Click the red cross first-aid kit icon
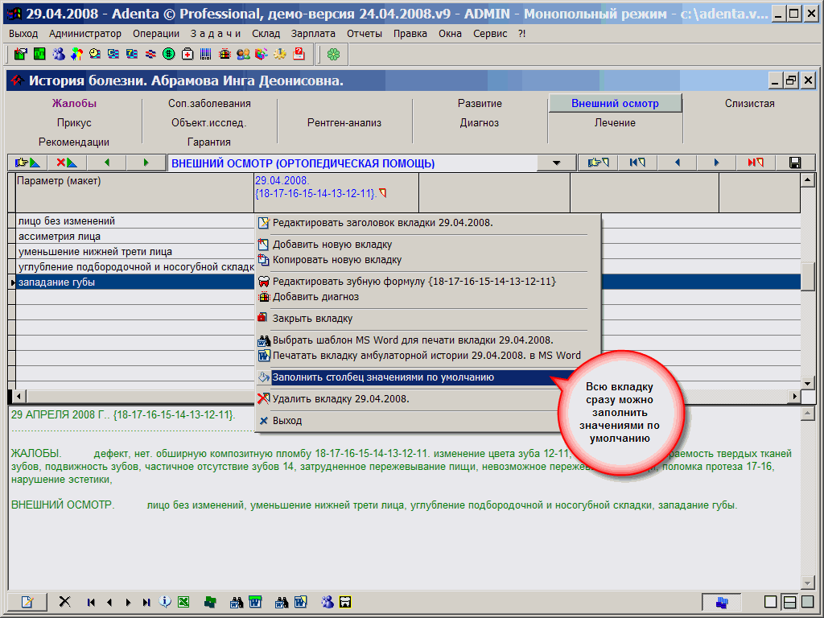Viewport: 824px width, 618px height. [187, 54]
